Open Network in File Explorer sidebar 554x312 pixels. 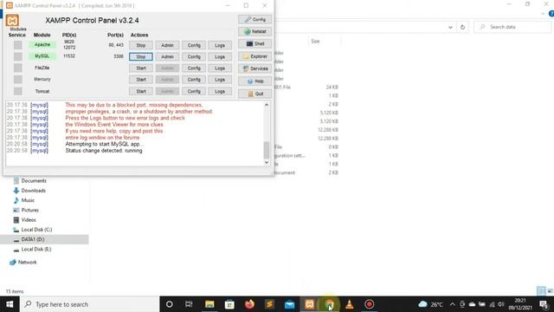point(27,262)
